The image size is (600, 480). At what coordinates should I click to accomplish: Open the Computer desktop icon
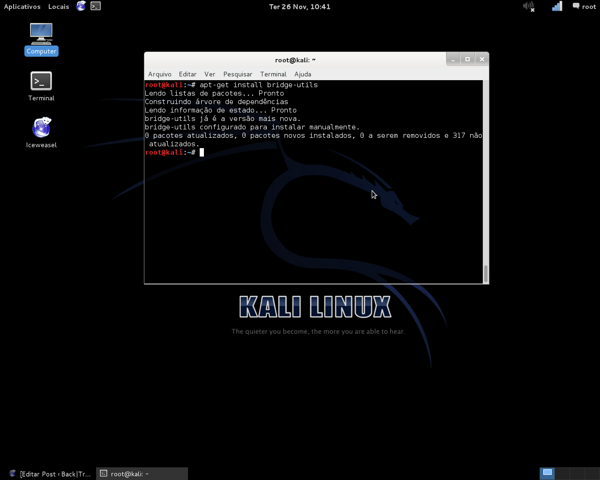point(41,39)
